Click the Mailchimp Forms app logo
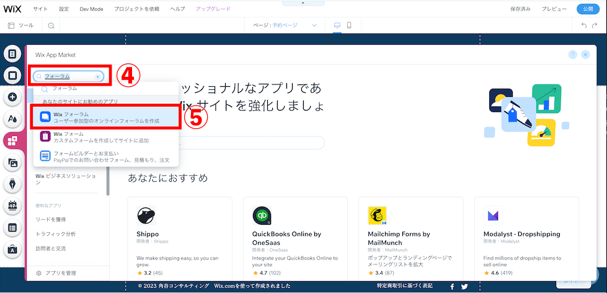 pyautogui.click(x=378, y=216)
